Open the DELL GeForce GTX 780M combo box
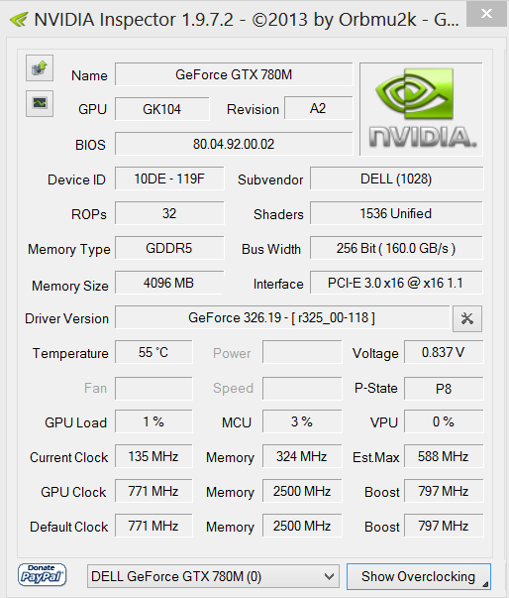Screen dimensions: 509x598 pos(213,576)
